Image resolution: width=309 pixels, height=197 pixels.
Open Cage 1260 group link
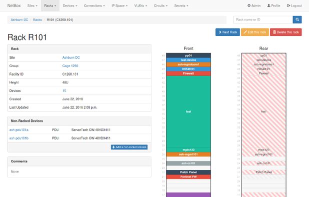pyautogui.click(x=70, y=66)
